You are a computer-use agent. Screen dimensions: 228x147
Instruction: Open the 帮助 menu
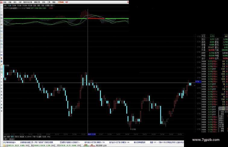(x=54, y=2)
